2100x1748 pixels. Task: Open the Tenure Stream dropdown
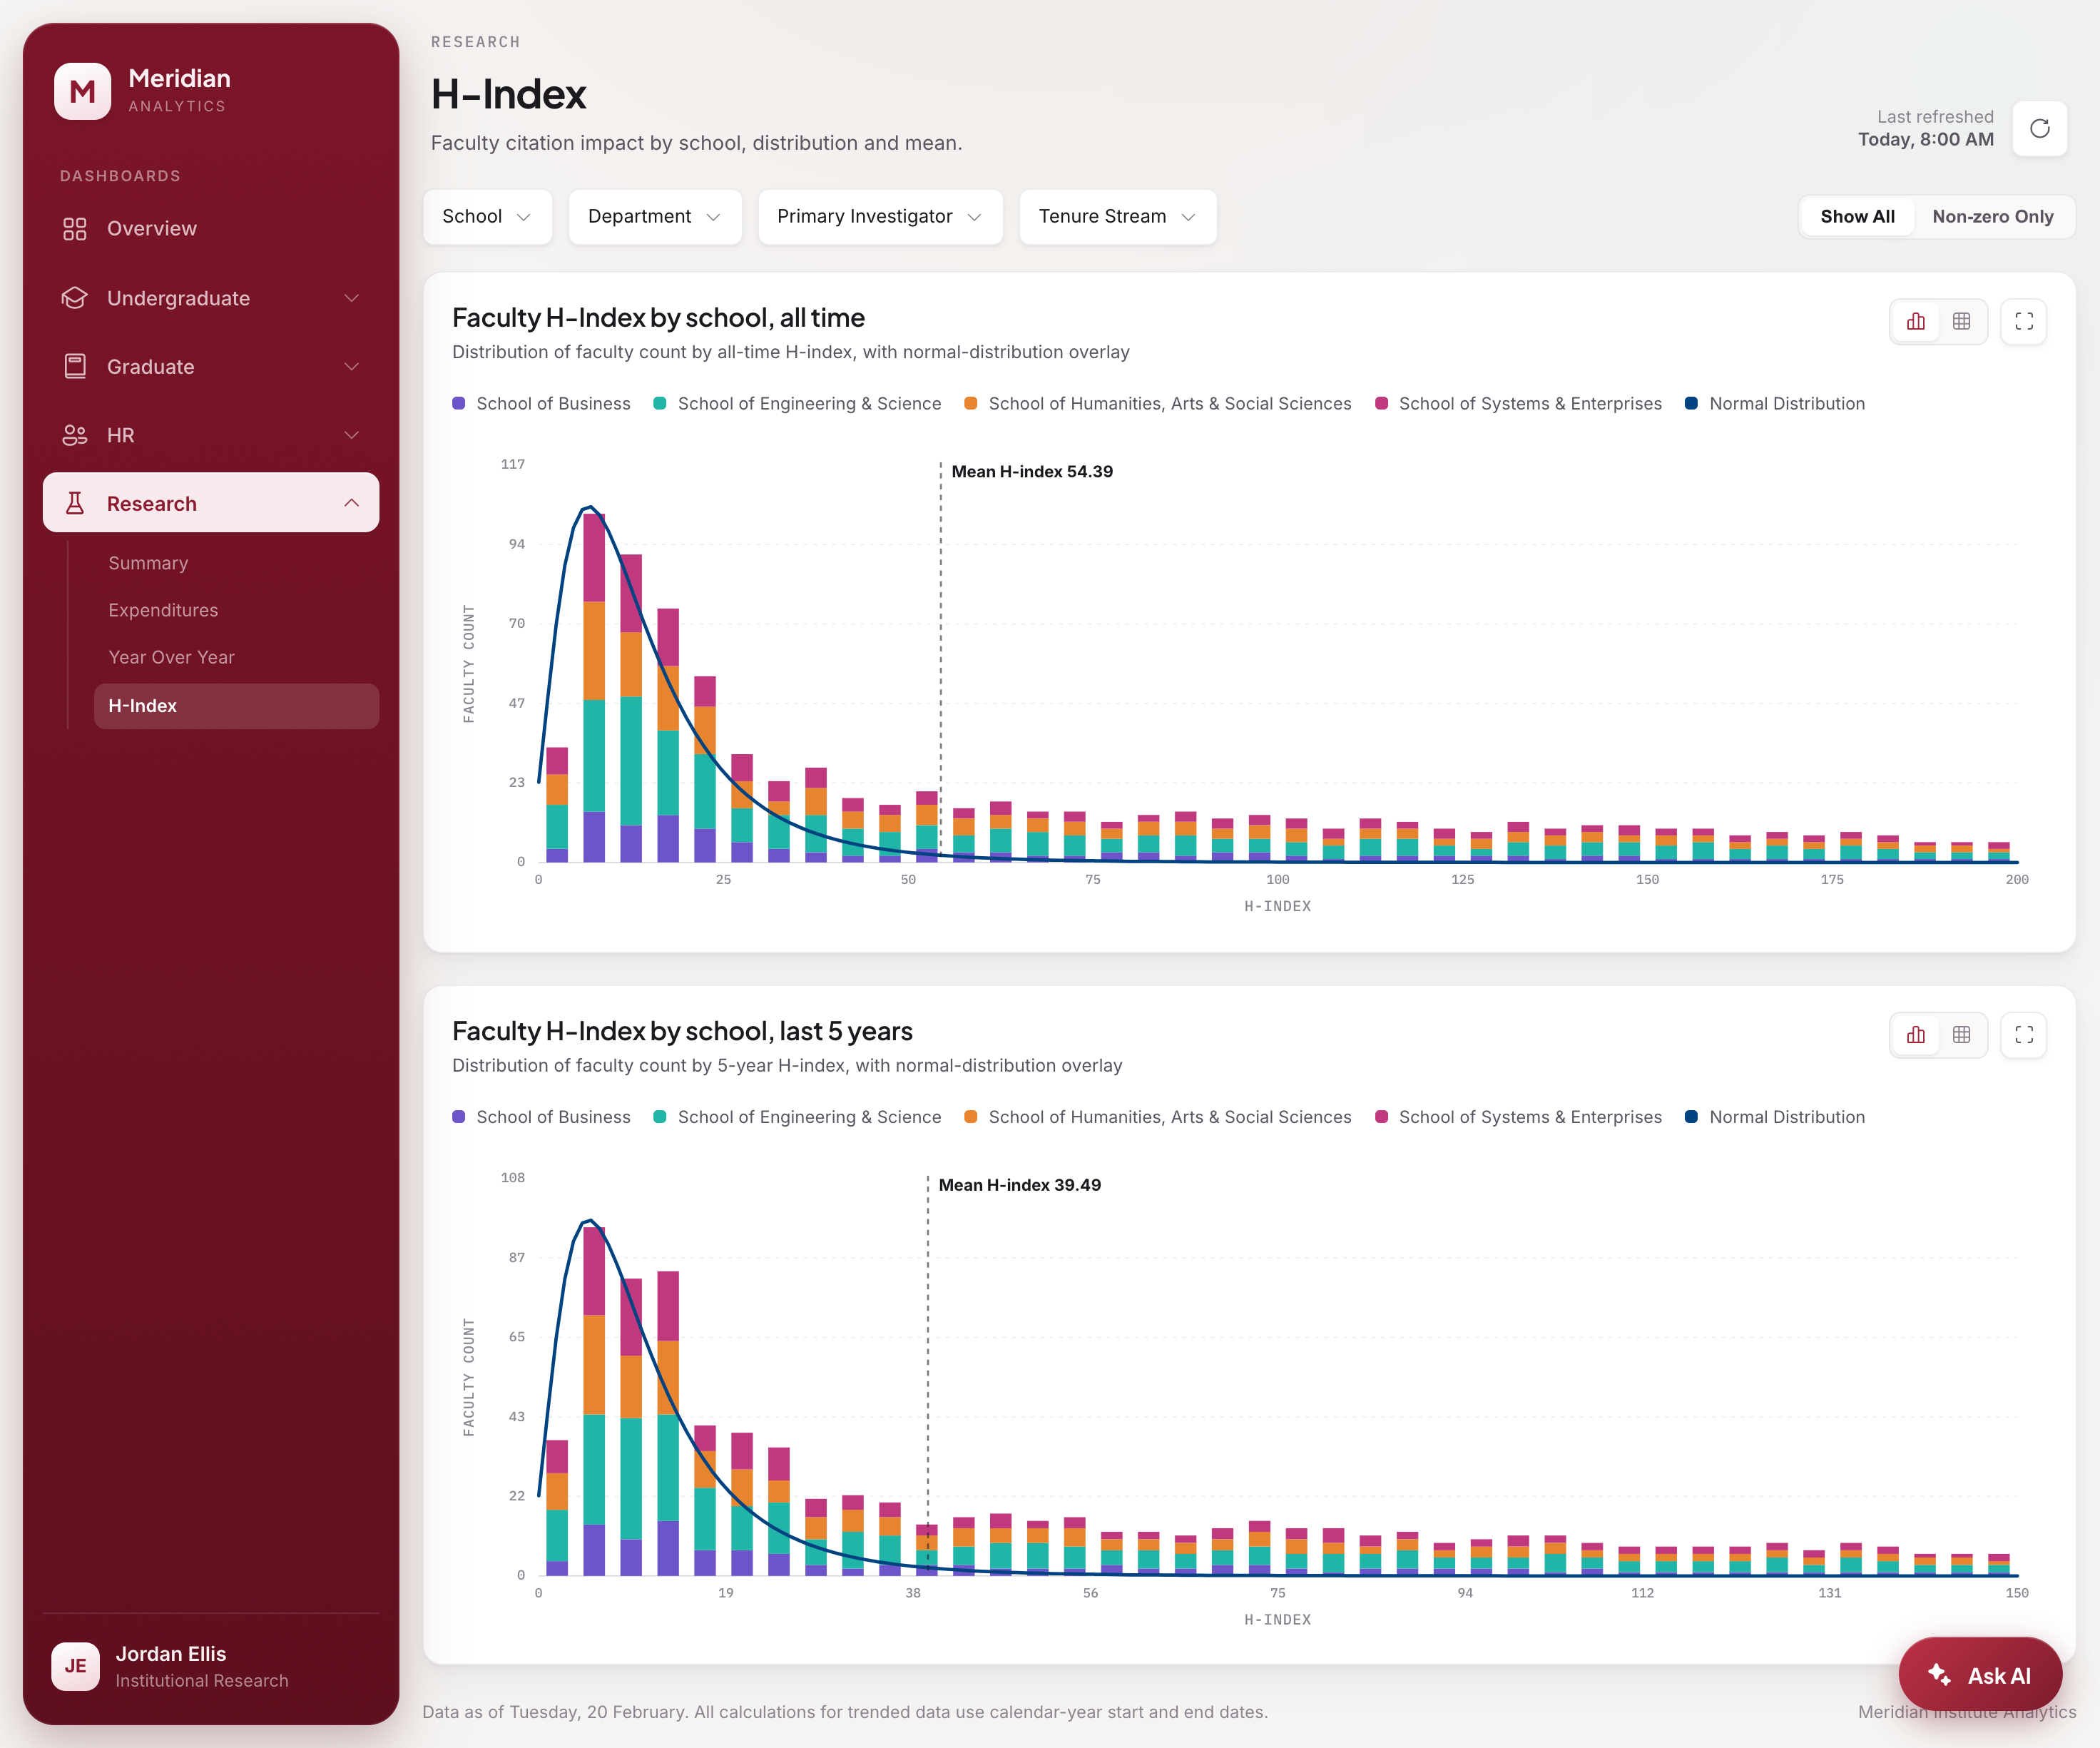click(x=1117, y=217)
